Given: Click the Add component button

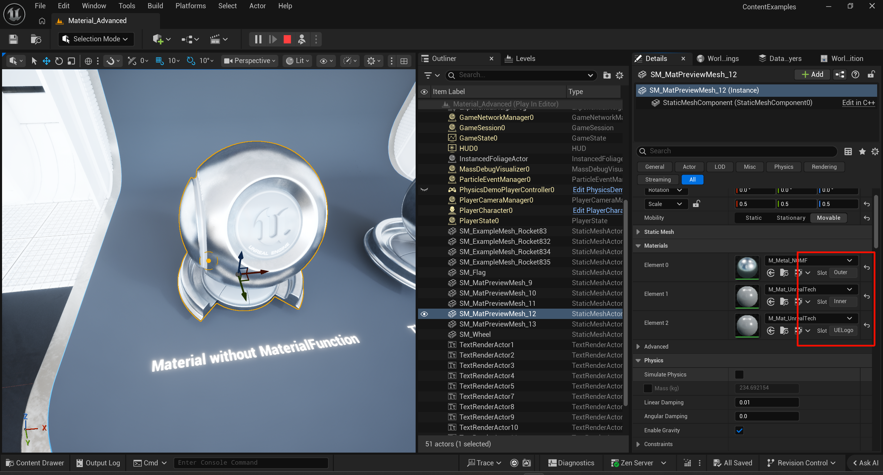Looking at the screenshot, I should tap(812, 74).
